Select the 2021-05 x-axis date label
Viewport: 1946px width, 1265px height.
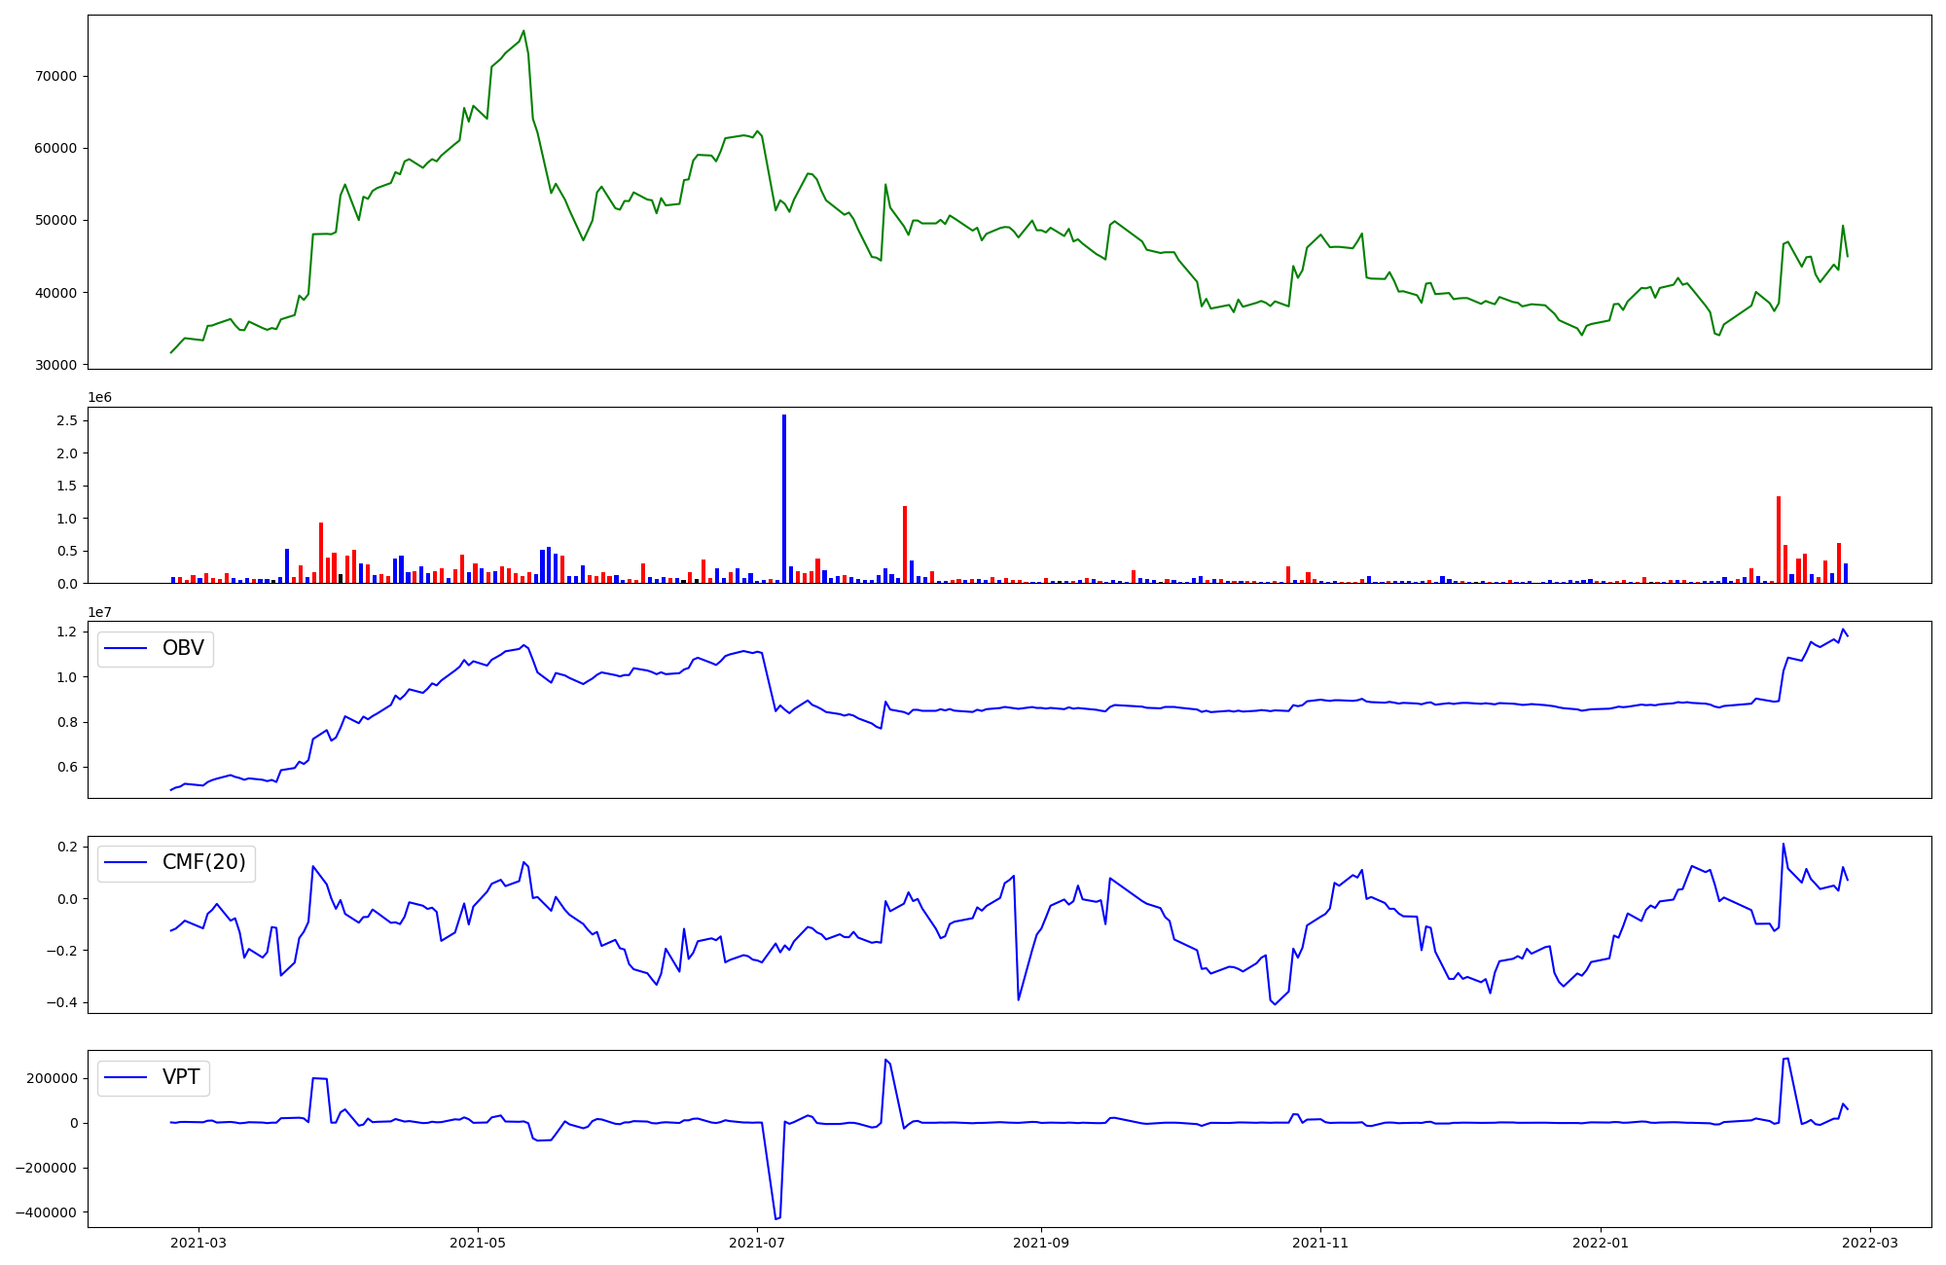pyautogui.click(x=478, y=1243)
